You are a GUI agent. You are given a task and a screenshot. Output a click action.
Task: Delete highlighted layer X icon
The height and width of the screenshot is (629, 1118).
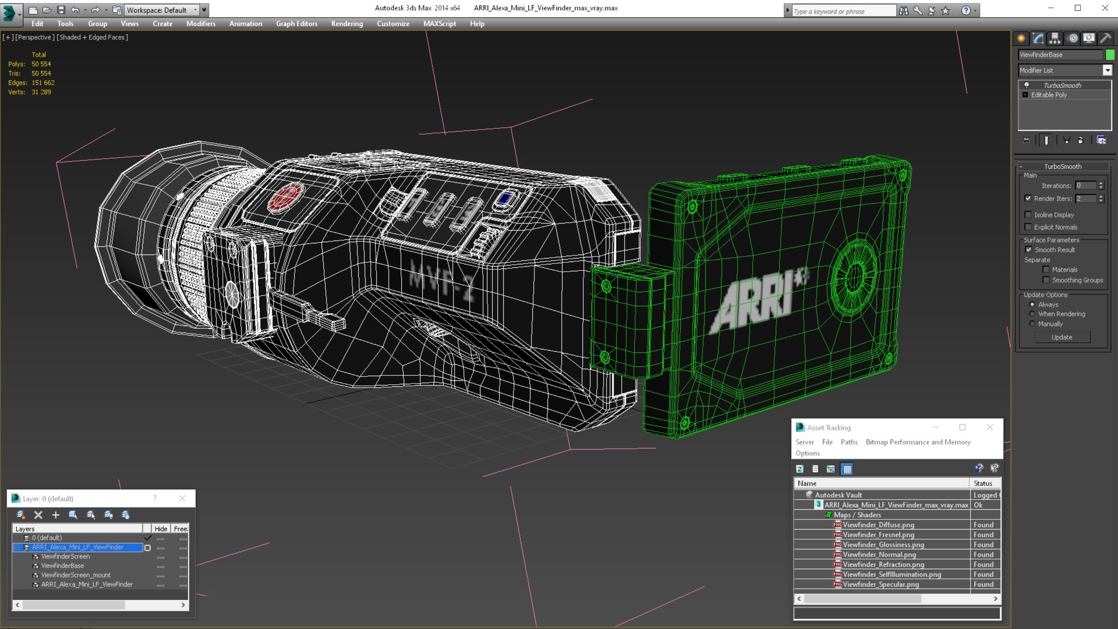click(x=38, y=515)
